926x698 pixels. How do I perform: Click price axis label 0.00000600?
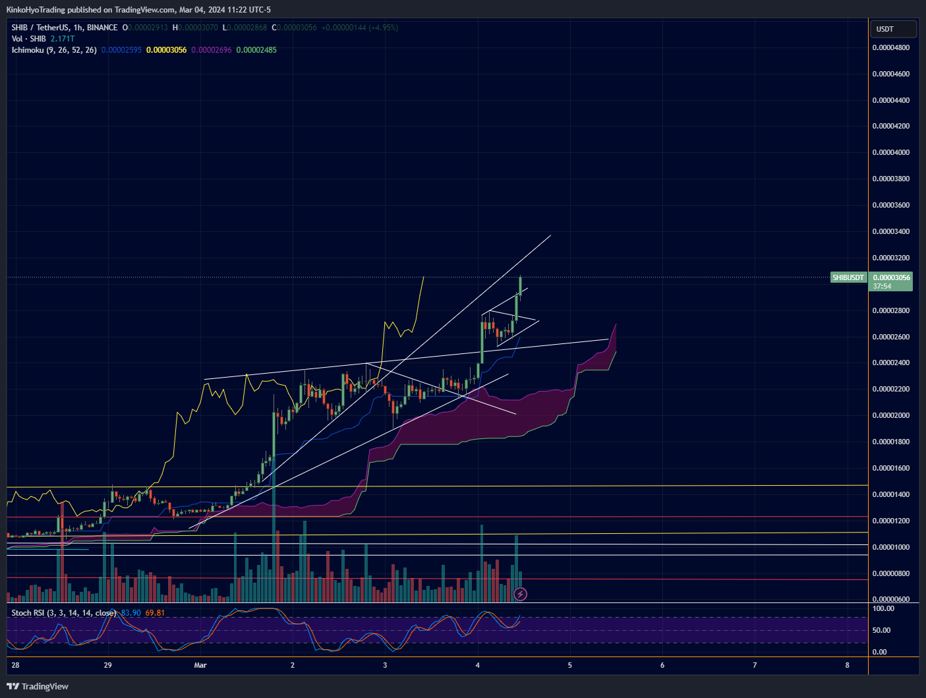(x=891, y=599)
